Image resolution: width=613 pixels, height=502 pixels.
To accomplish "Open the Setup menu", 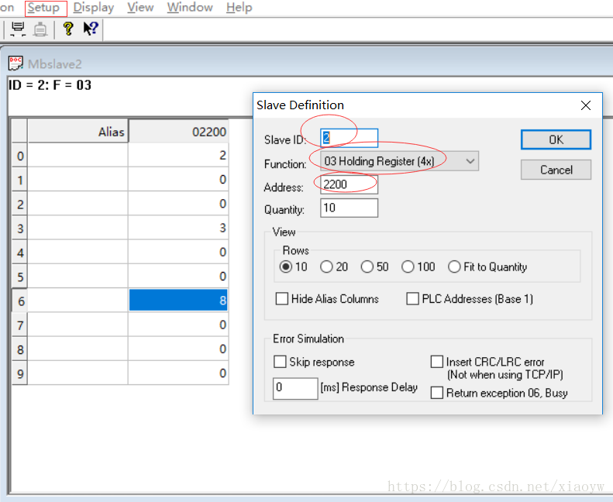I will click(43, 8).
